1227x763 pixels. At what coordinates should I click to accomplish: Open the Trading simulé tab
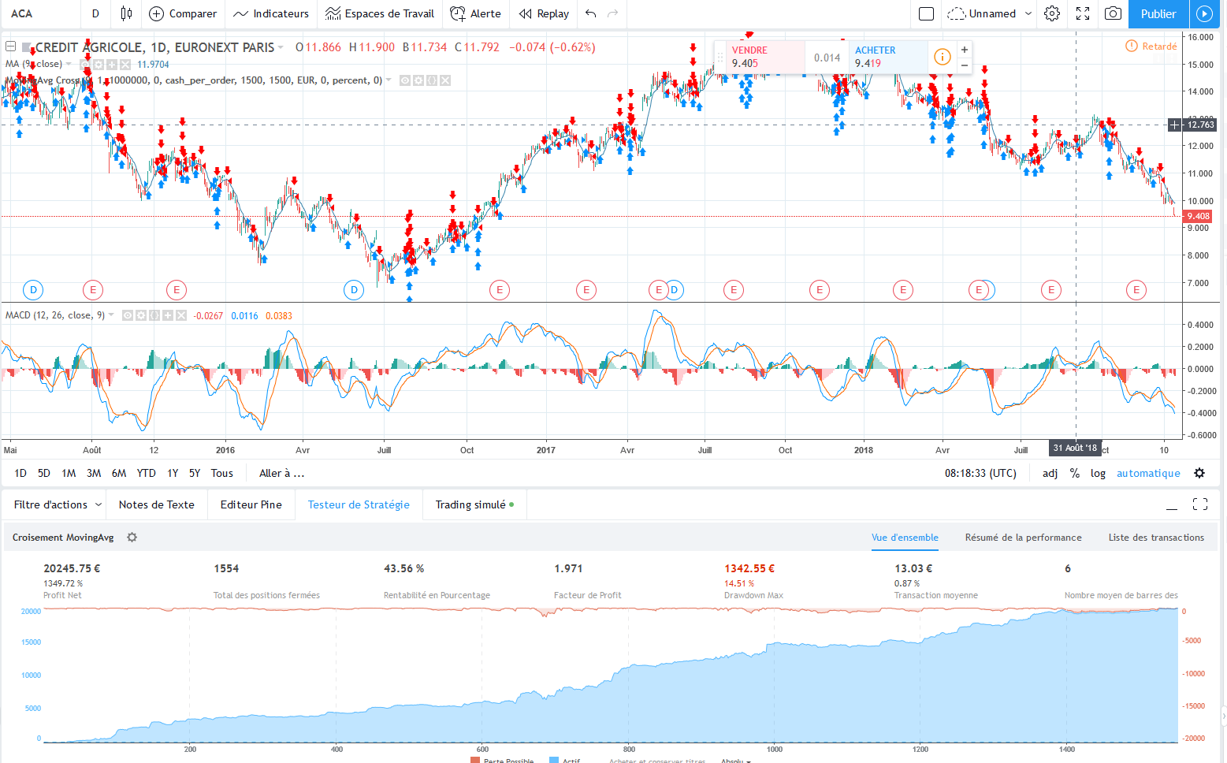pos(474,504)
